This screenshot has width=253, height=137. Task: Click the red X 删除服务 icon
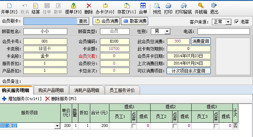click(x=47, y=99)
